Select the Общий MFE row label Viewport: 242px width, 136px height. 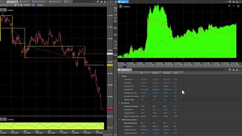128,90
